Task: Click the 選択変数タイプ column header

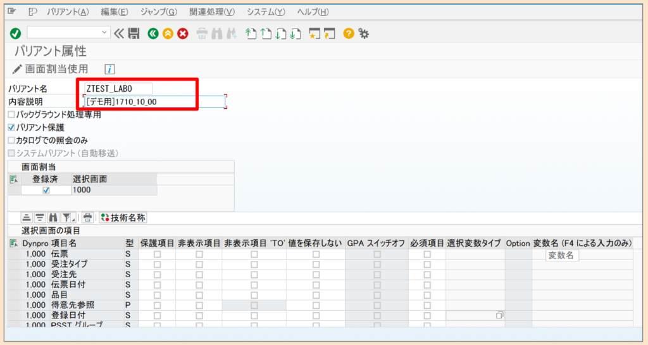Action: (x=474, y=243)
